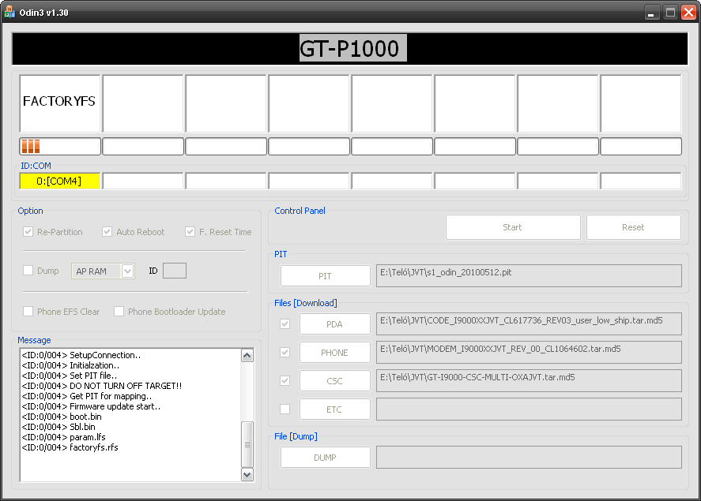Toggle the F. Reset Time checkbox
The height and width of the screenshot is (501, 701).
point(190,231)
